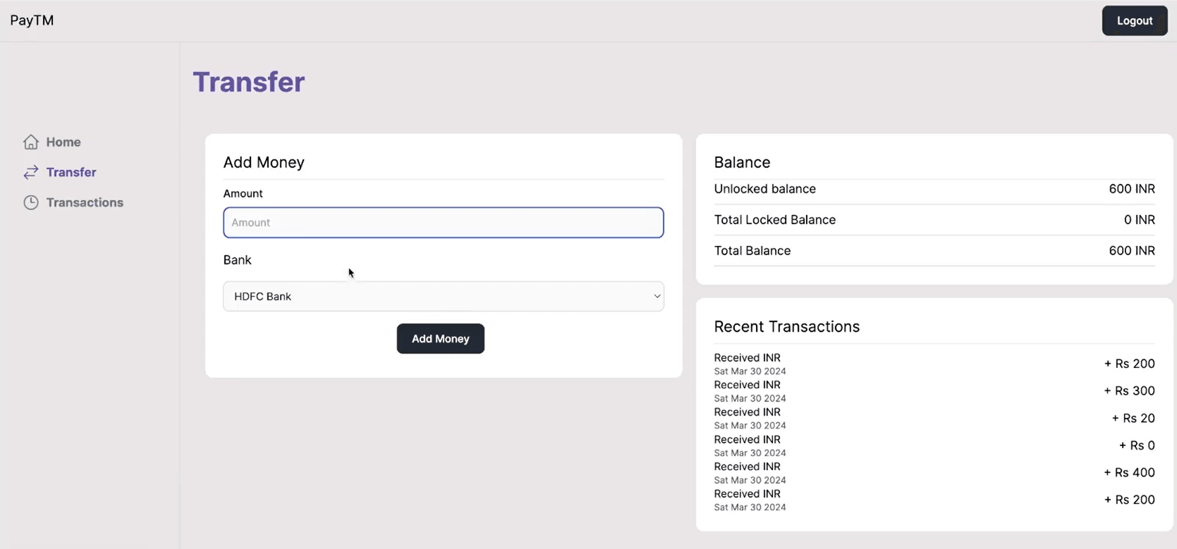The height and width of the screenshot is (549, 1177).
Task: Click the Home house icon in the sidebar
Action: 31,142
